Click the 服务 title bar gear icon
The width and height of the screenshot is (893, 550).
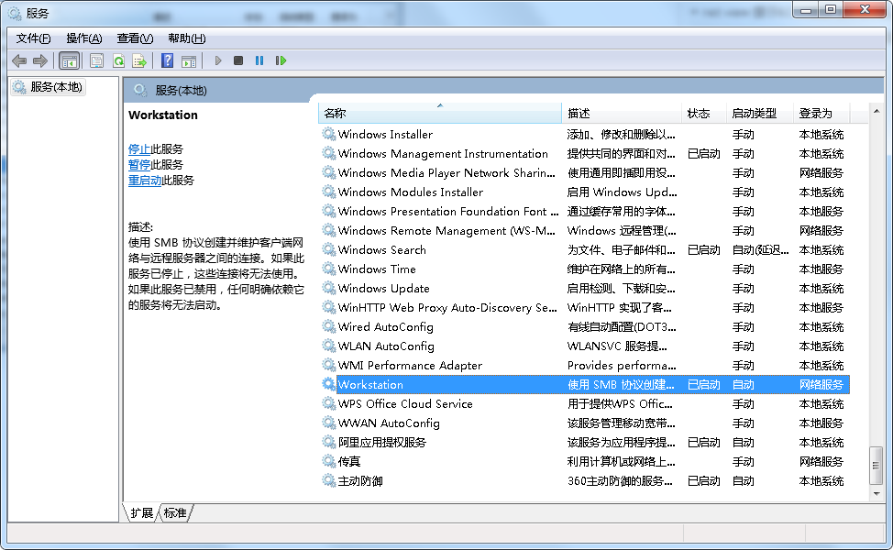point(15,13)
